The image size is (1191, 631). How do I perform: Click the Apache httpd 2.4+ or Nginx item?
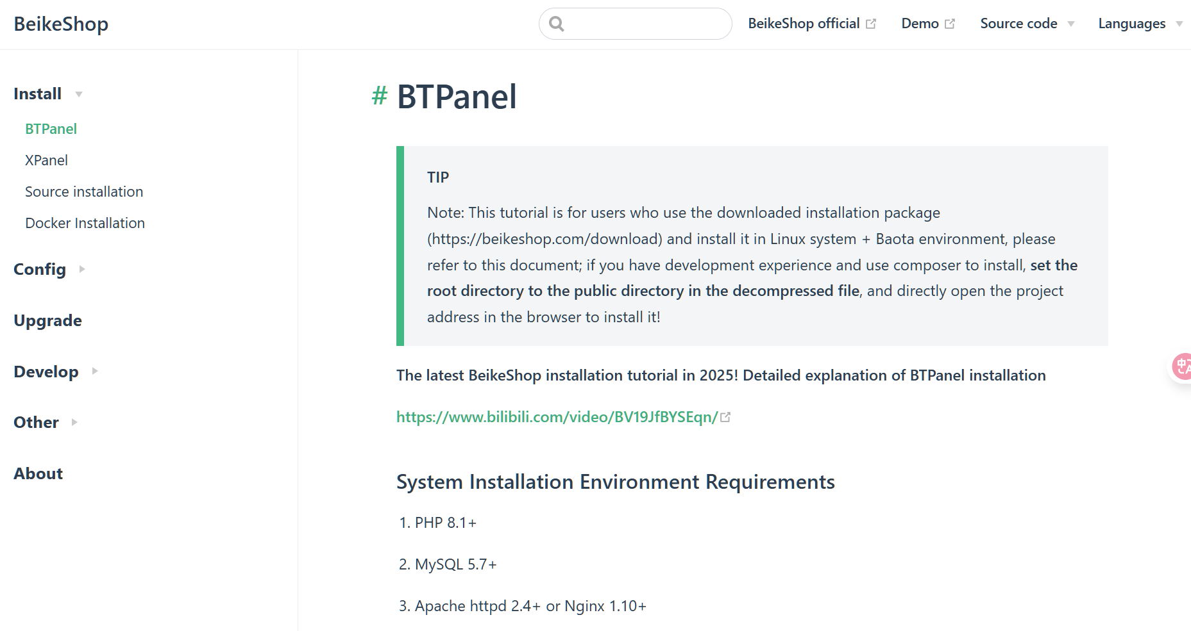(x=530, y=606)
